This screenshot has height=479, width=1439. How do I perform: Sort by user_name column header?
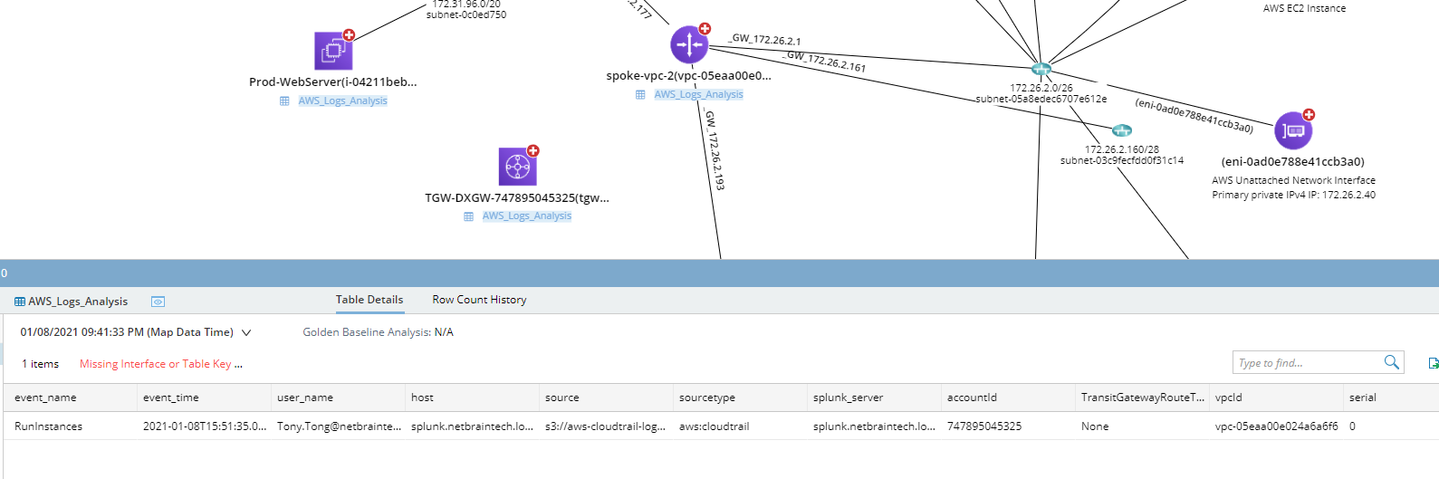(x=339, y=398)
